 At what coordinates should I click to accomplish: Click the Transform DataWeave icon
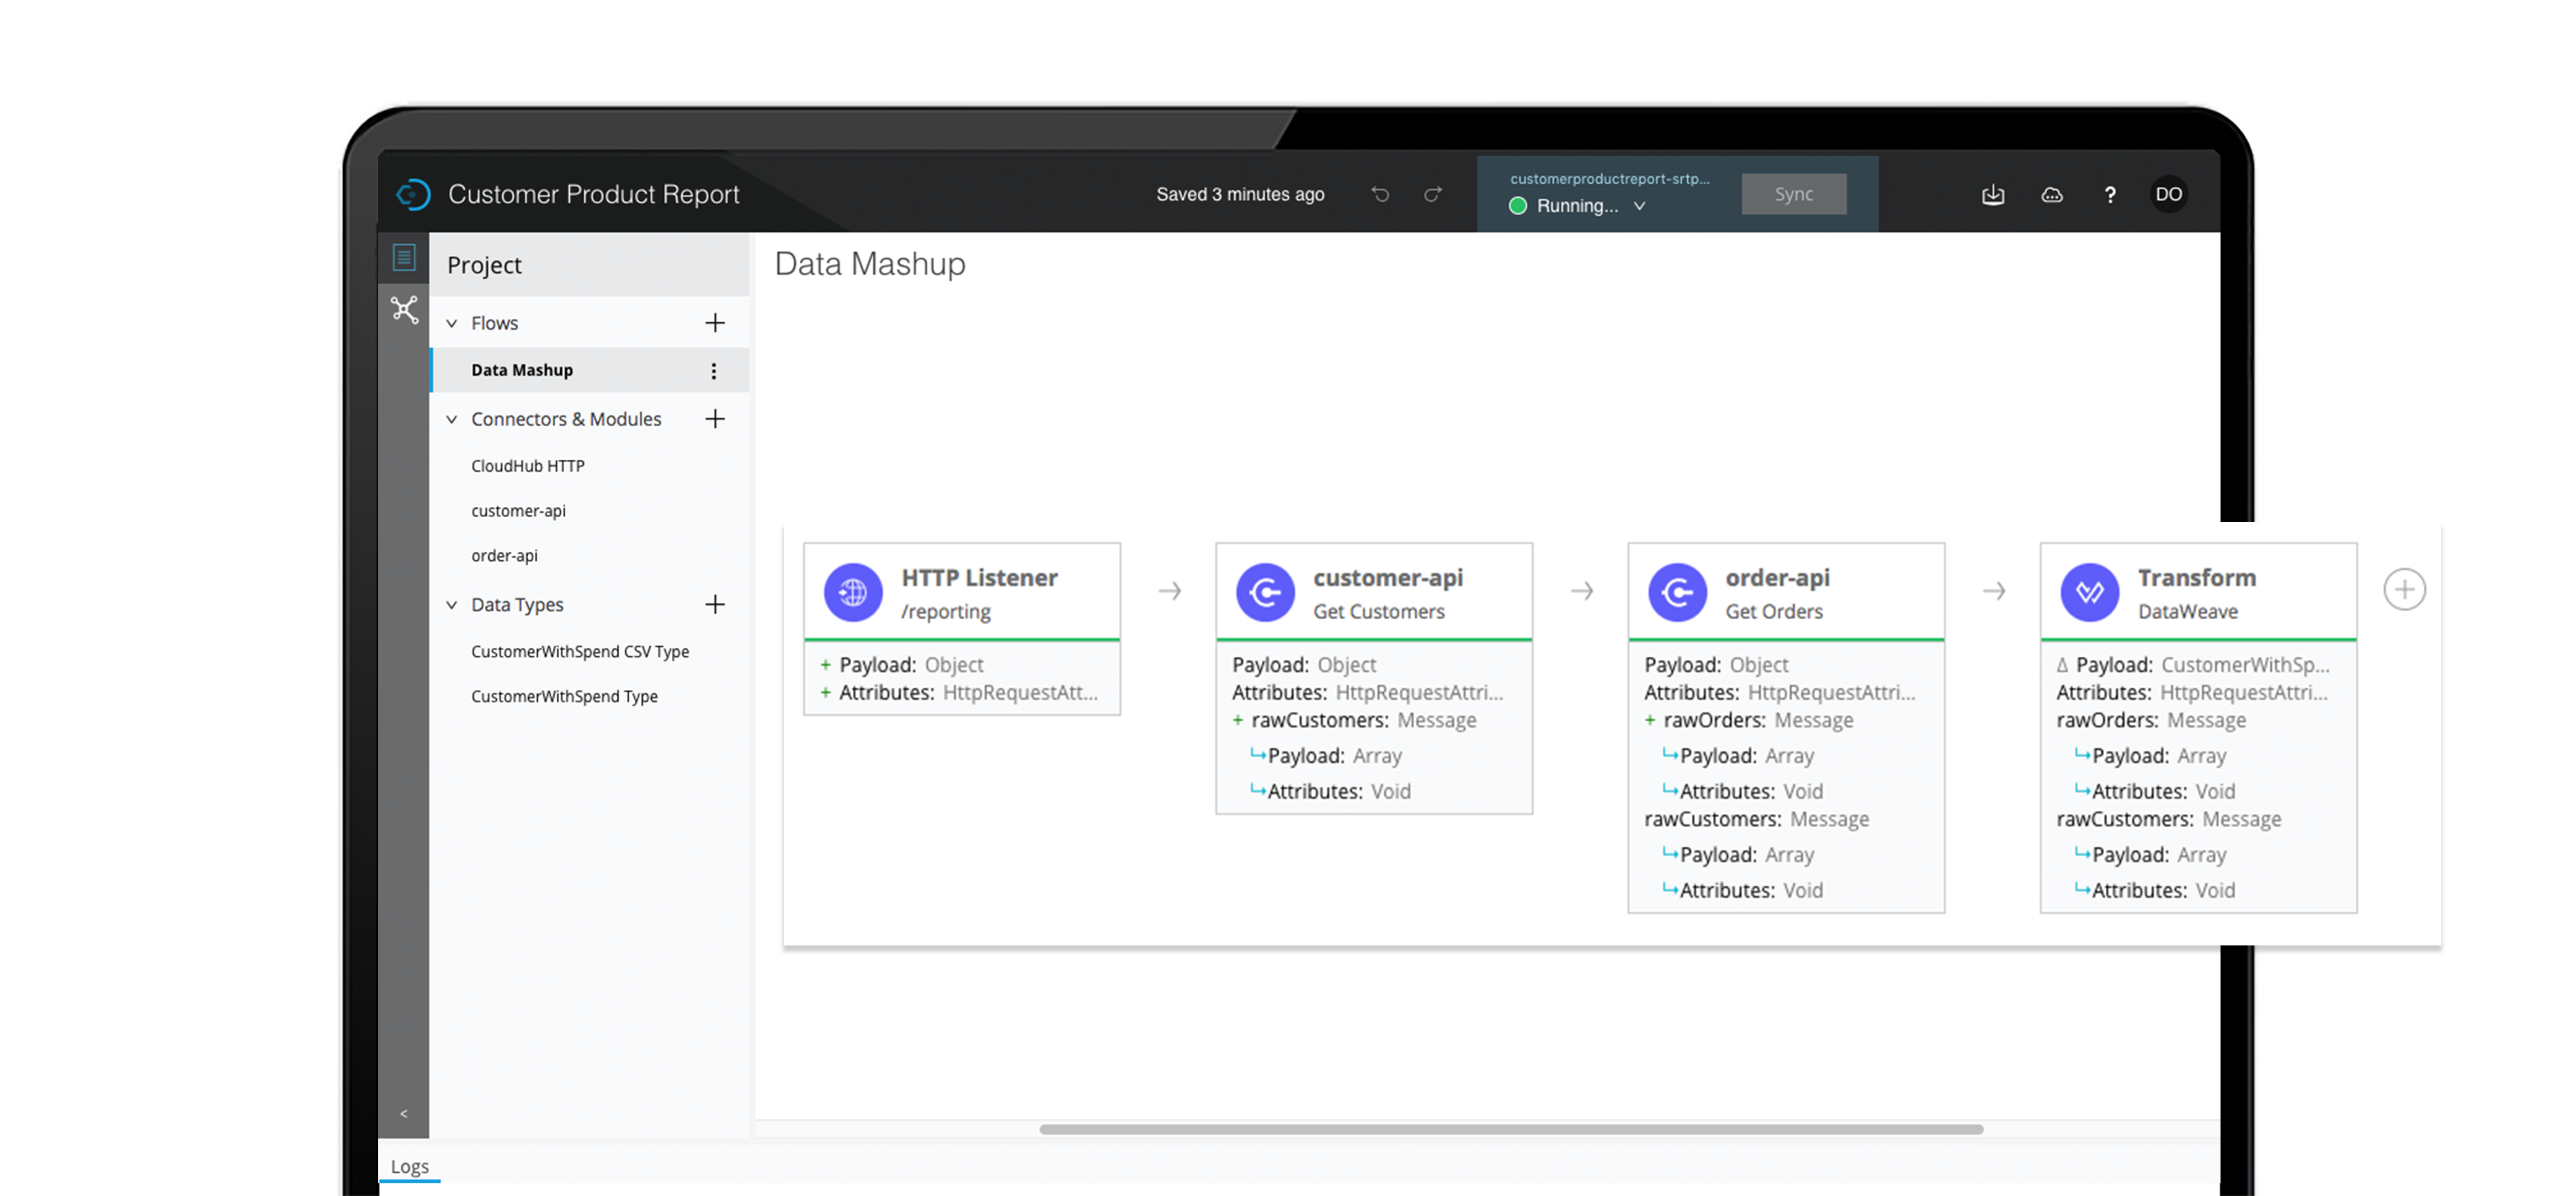tap(2089, 592)
